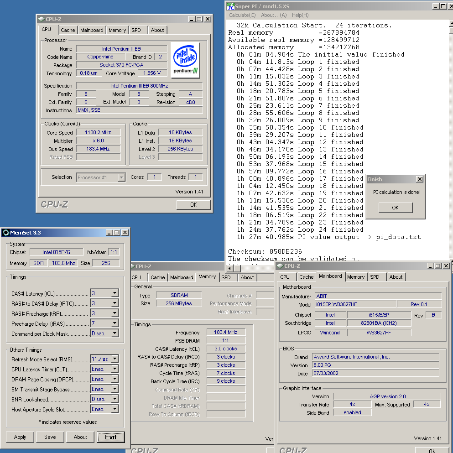Click the 'i815EP-W83627HF' model field
This screenshot has width=453, height=453.
[x=355, y=304]
